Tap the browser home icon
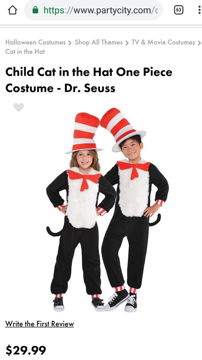This screenshot has width=202, height=360. pyautogui.click(x=12, y=10)
